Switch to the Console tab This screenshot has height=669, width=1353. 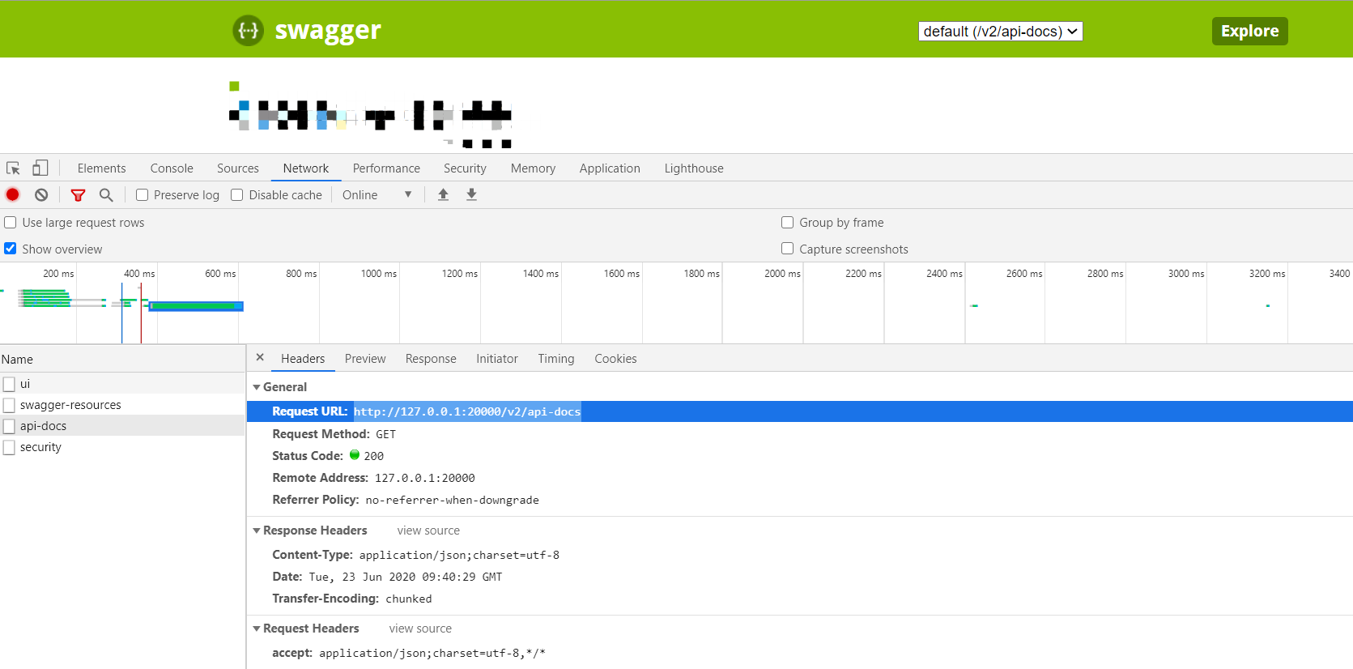(x=172, y=168)
